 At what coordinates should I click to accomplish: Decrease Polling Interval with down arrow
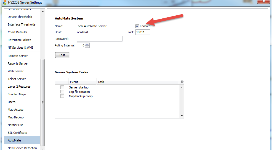[x=87, y=46]
